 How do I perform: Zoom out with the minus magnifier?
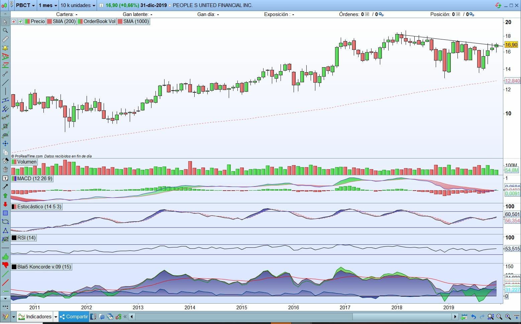coord(499,317)
